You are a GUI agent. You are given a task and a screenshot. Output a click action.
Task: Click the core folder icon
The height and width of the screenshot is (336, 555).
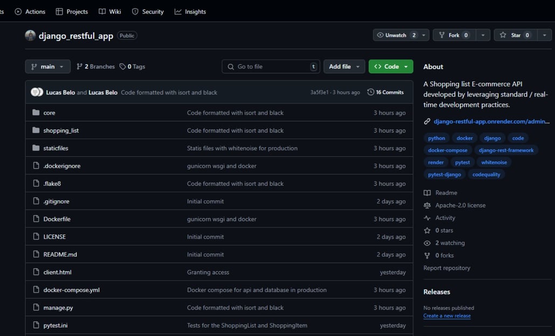click(x=36, y=113)
